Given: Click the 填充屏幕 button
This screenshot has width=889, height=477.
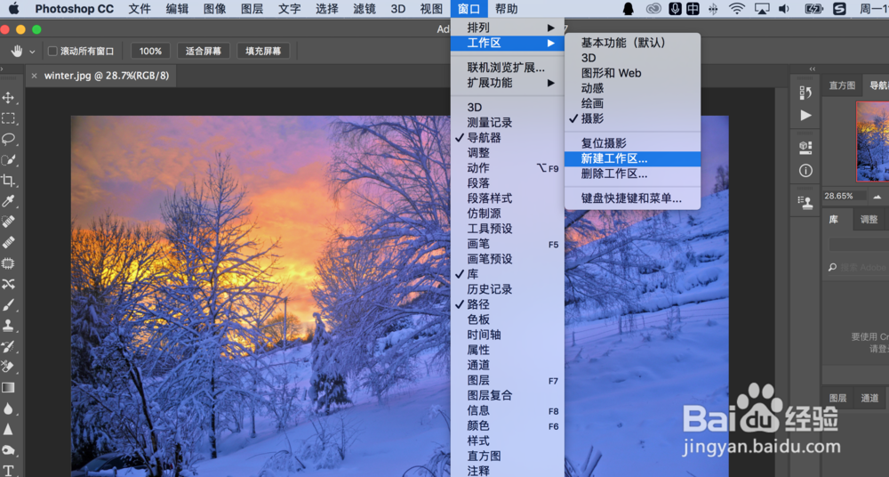Looking at the screenshot, I should [263, 51].
